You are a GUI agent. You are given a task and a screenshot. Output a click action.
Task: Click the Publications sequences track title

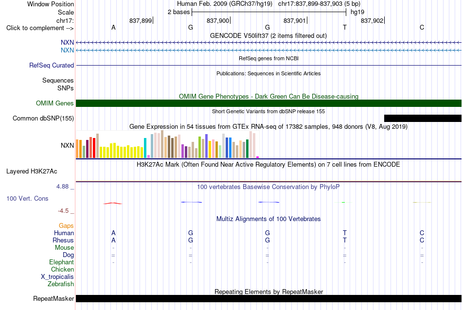tap(268, 73)
